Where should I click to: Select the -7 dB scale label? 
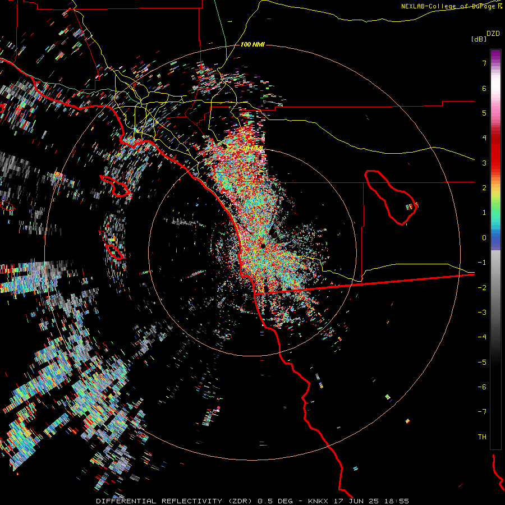point(482,412)
